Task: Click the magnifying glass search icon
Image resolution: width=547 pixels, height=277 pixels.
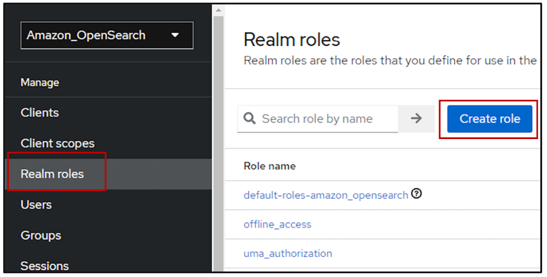Action: pyautogui.click(x=249, y=119)
